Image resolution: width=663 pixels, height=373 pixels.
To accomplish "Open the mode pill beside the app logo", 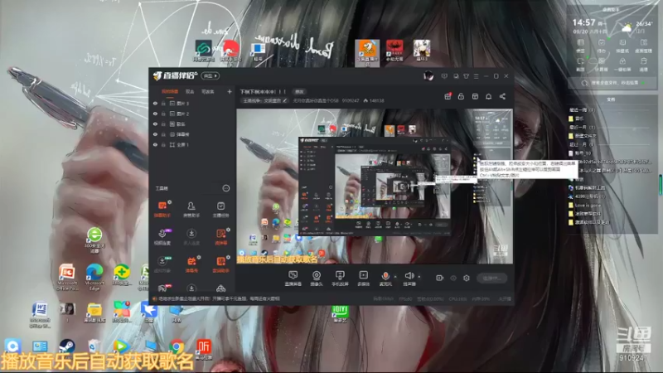I will pos(211,76).
